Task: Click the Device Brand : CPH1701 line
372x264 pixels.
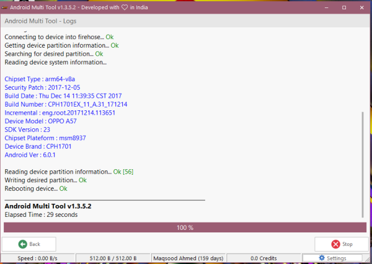Action: [x=38, y=146]
